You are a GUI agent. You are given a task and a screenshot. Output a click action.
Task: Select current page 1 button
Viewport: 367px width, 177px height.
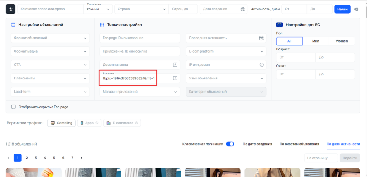point(18,158)
